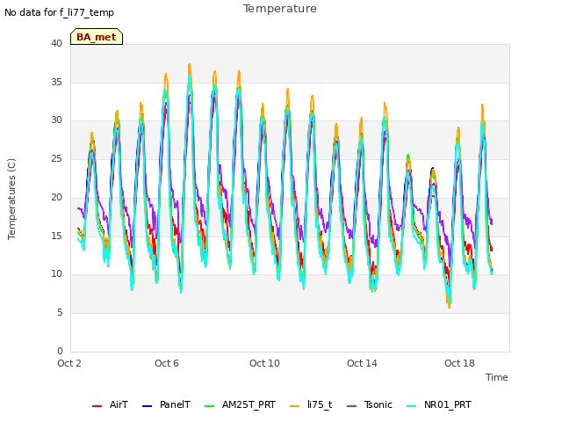Click the y-axis value 25
Image resolution: width=562 pixels, height=422 pixels.
coord(56,158)
